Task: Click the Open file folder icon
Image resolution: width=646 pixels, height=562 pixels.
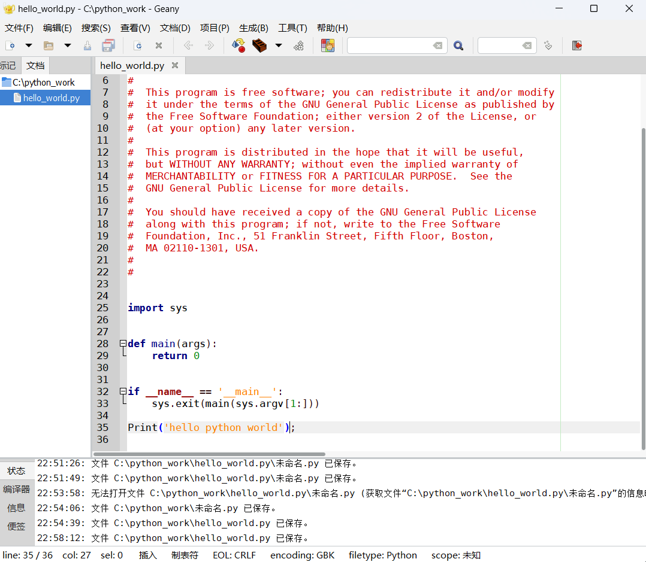Action: click(x=49, y=45)
